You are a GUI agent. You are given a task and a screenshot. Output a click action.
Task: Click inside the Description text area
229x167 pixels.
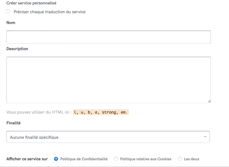[x=108, y=79]
